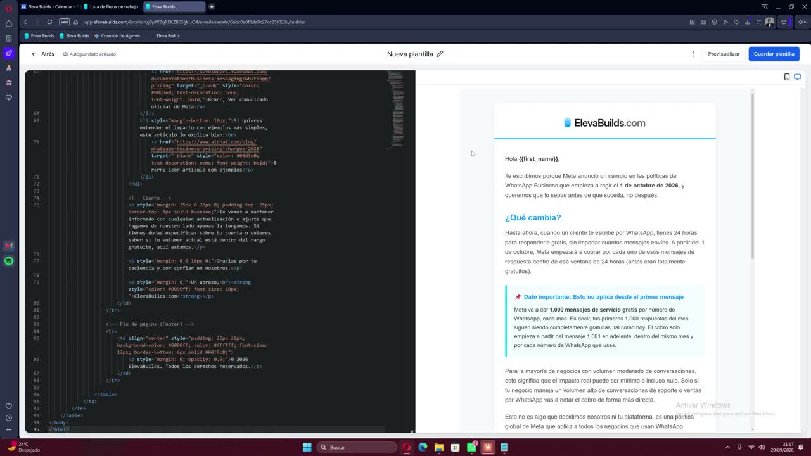Go back with the Atrás arrow
Screen dimensions: 811x456
tap(43, 54)
